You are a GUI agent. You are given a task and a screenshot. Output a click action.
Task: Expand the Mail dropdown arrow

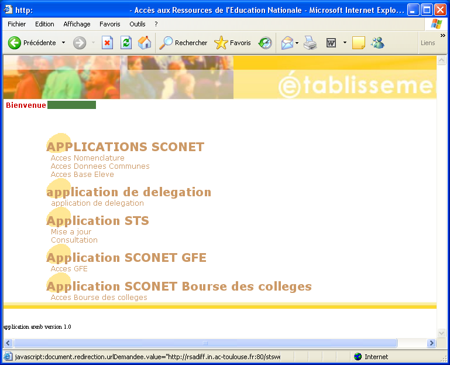pos(297,43)
